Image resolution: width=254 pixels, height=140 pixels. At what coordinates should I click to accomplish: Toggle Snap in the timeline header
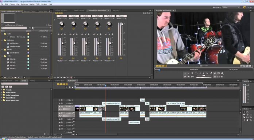pyautogui.click(x=66, y=87)
